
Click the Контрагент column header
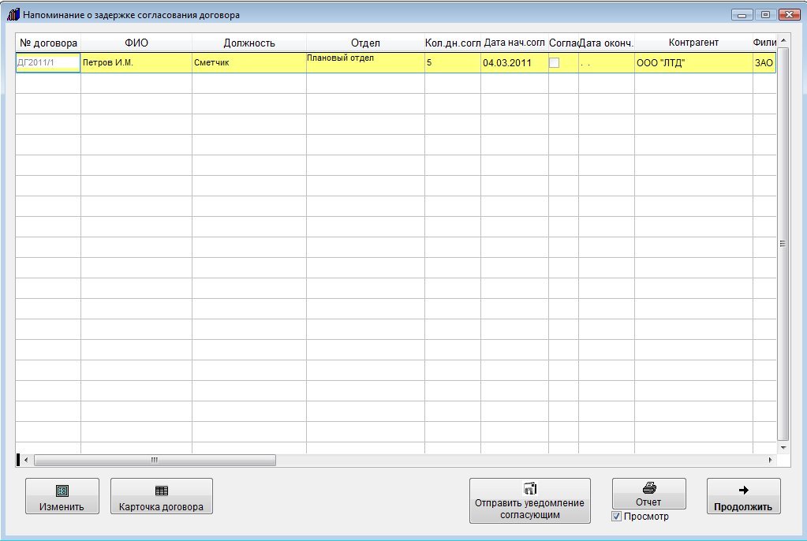coord(693,43)
